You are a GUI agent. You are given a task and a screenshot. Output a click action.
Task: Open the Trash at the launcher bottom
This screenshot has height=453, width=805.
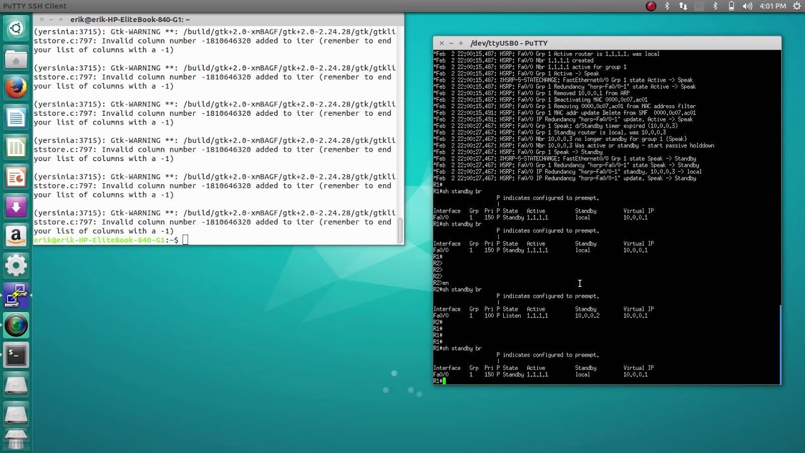tap(16, 439)
